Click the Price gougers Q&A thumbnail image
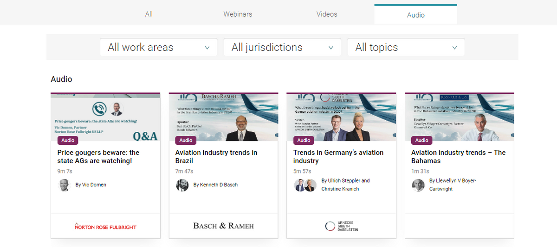 105,116
